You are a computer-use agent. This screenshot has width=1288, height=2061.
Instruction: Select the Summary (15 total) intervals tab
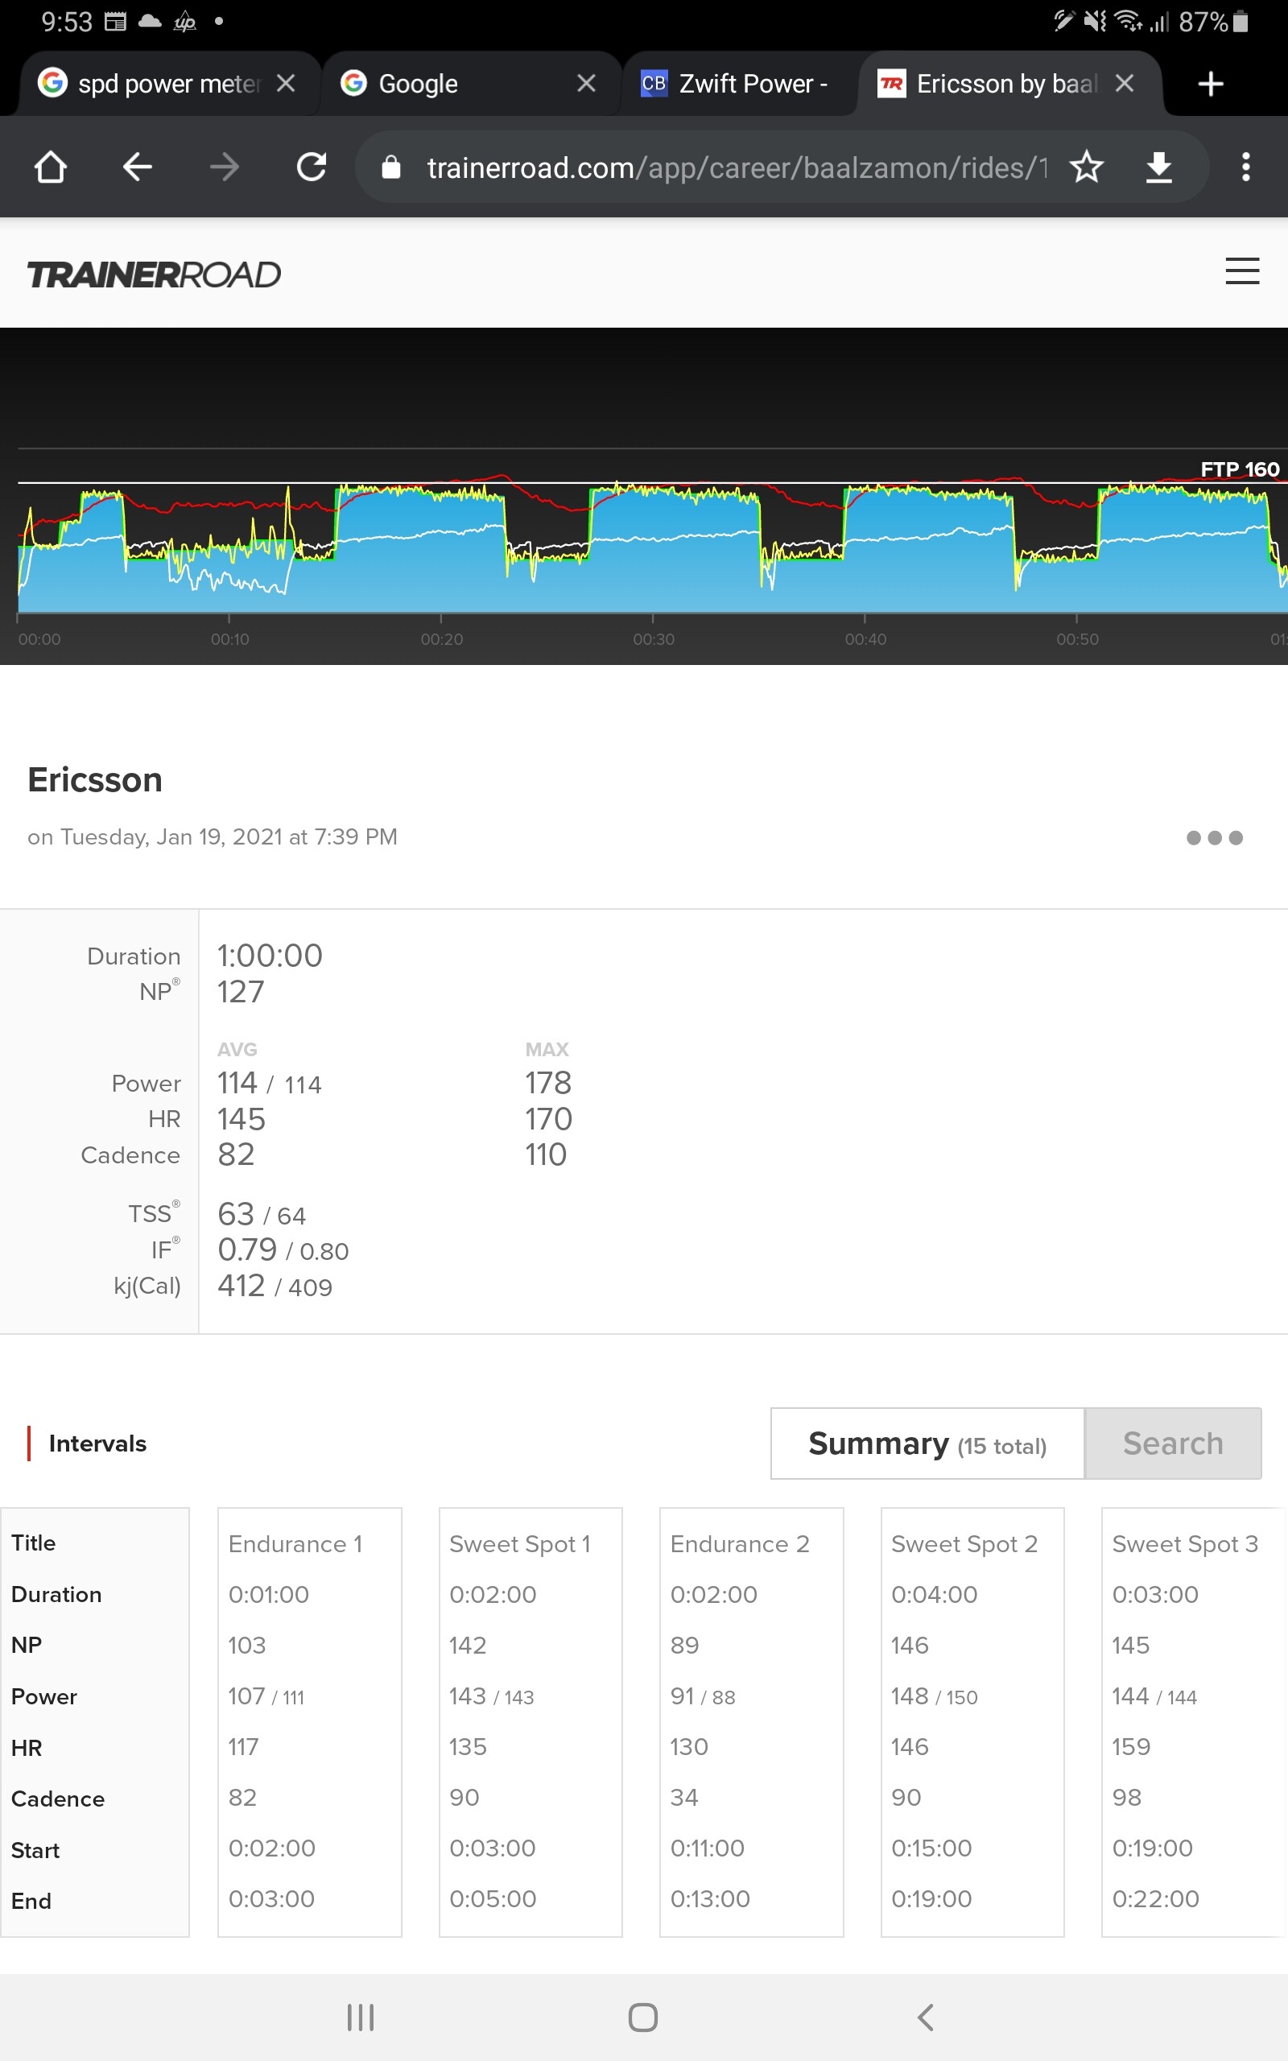click(927, 1444)
